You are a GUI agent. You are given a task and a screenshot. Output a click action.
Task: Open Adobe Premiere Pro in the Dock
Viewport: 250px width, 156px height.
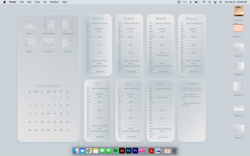135,151
